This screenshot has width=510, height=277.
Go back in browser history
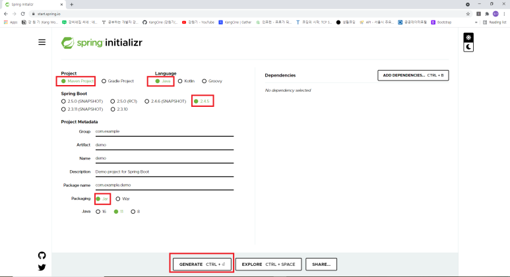pyautogui.click(x=6, y=14)
